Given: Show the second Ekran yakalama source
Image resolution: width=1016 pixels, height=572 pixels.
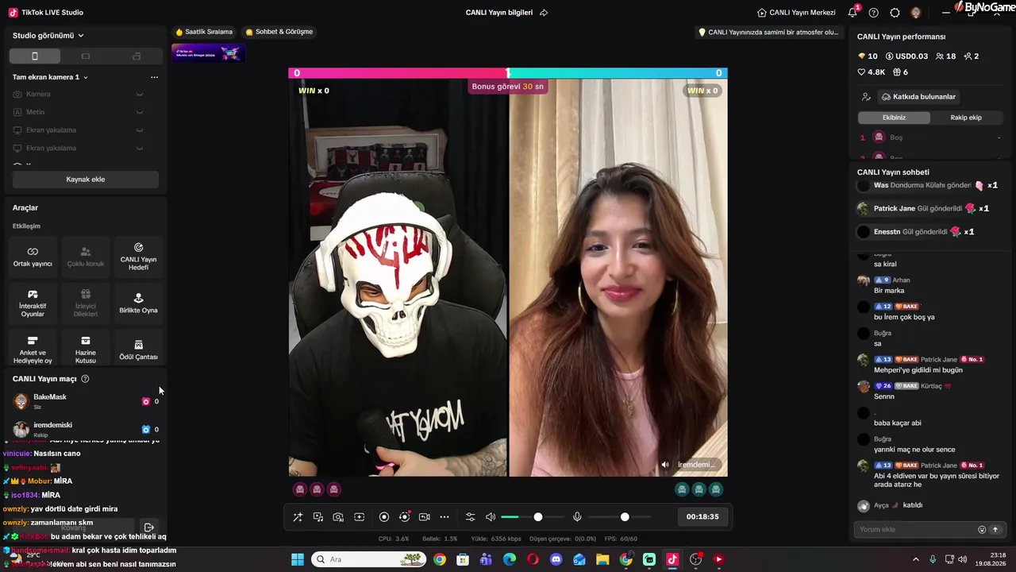Looking at the screenshot, I should click(139, 148).
